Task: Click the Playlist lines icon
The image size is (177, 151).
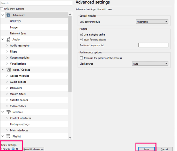Action: pyautogui.click(x=8, y=136)
